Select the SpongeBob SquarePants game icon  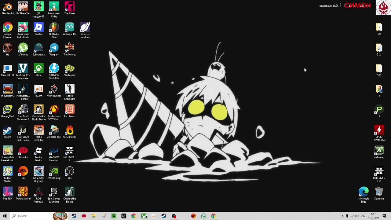(x=8, y=154)
